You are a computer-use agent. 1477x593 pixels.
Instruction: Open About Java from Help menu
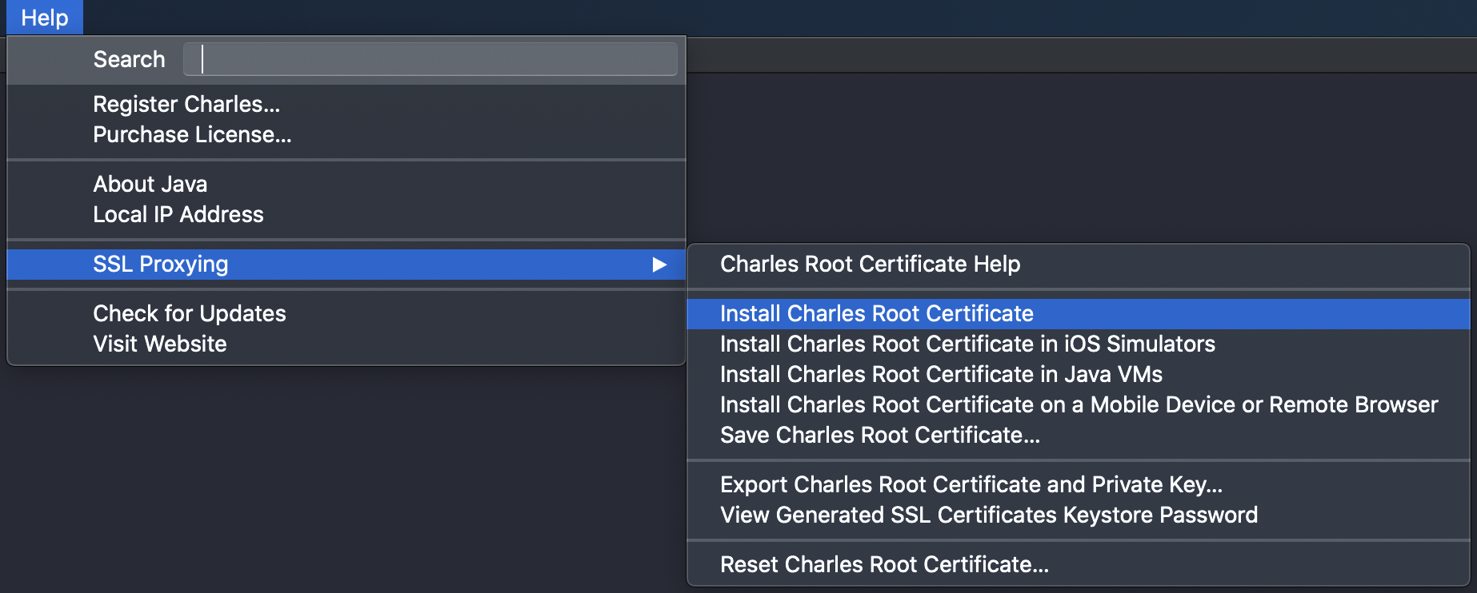tap(346, 185)
